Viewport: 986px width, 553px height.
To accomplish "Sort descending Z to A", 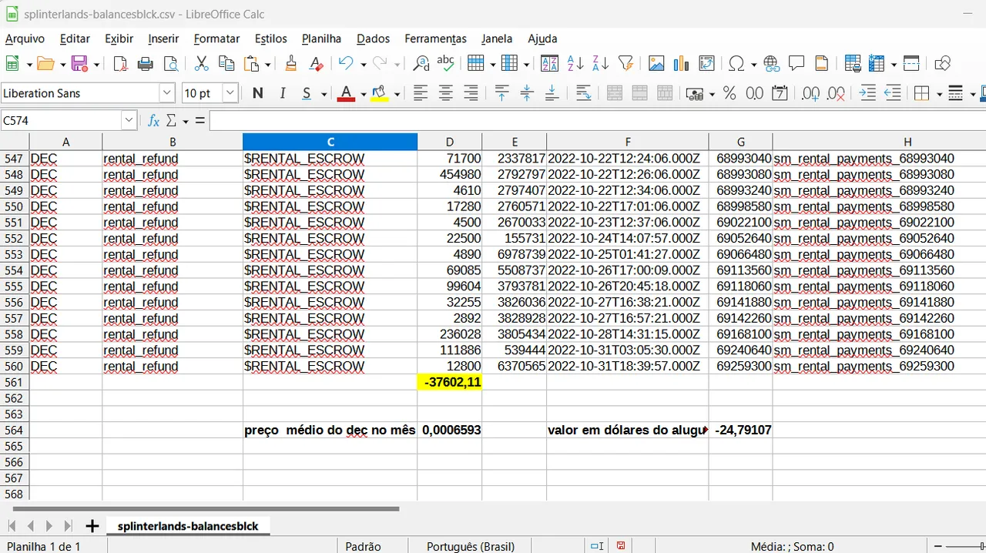I will [600, 64].
